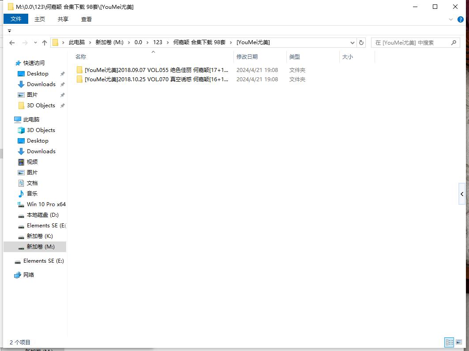Click the search magnifier icon
The height and width of the screenshot is (351, 469).
454,43
